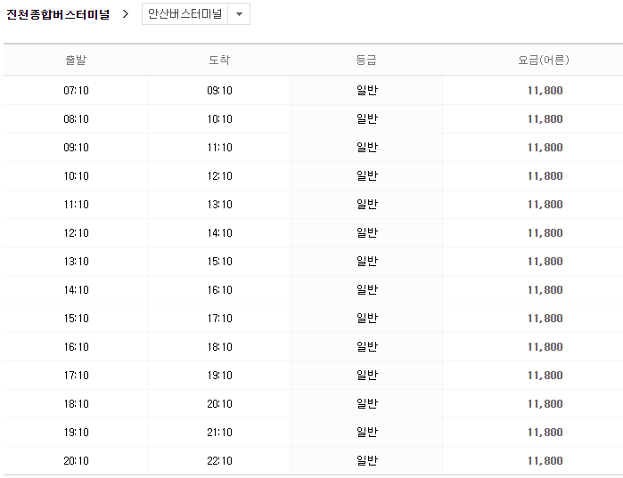Click the 요금(어른) column header
The width and height of the screenshot is (623, 478).
point(544,61)
